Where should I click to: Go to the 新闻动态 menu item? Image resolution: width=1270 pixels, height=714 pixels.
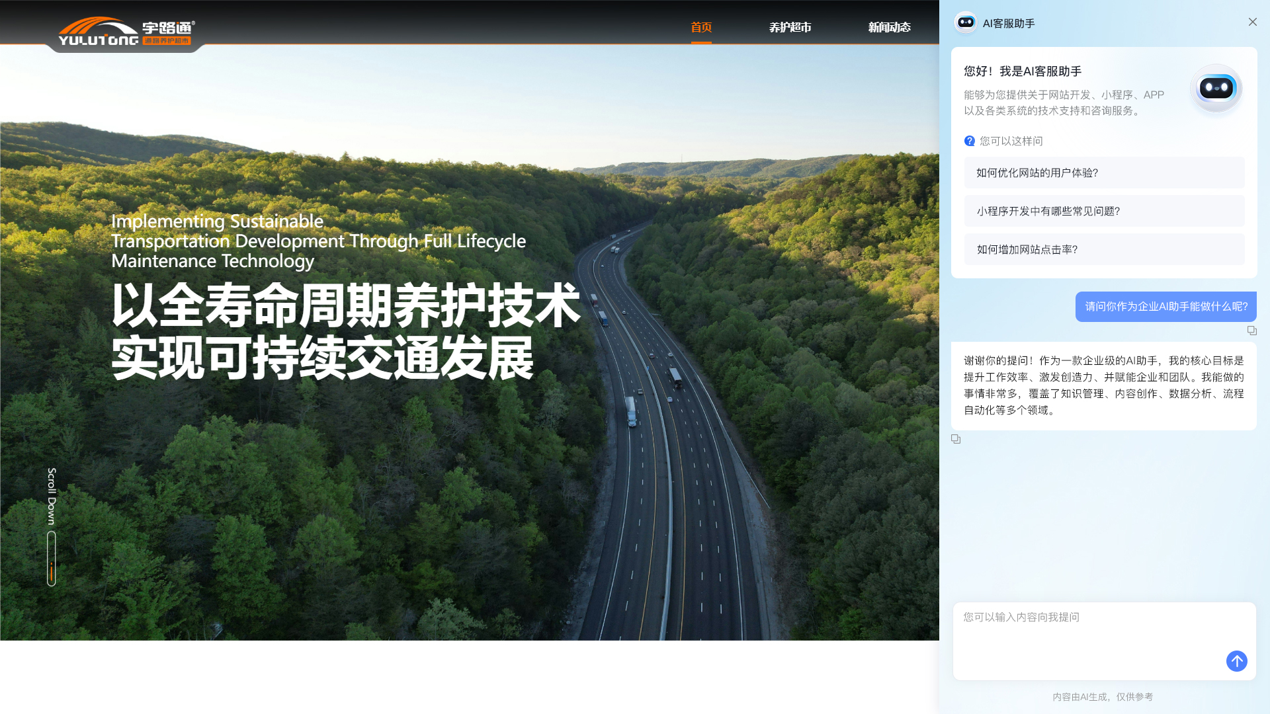(889, 27)
